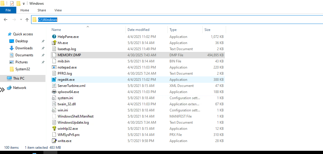323x154 pixels.
Task: Click the Back navigation arrow
Action: pyautogui.click(x=6, y=20)
